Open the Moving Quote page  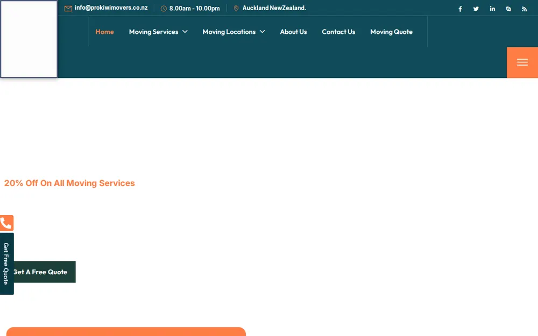coord(391,32)
